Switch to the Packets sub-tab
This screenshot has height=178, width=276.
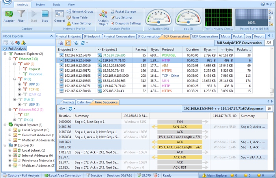[x=68, y=102]
